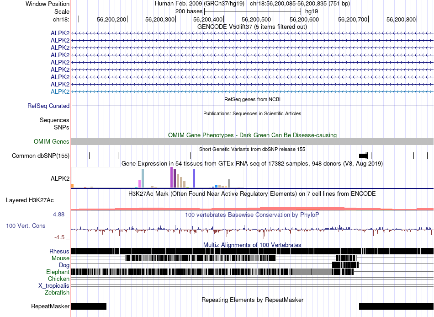
Task: Select the 56,200,400 ruler position label
Action: click(x=208, y=19)
